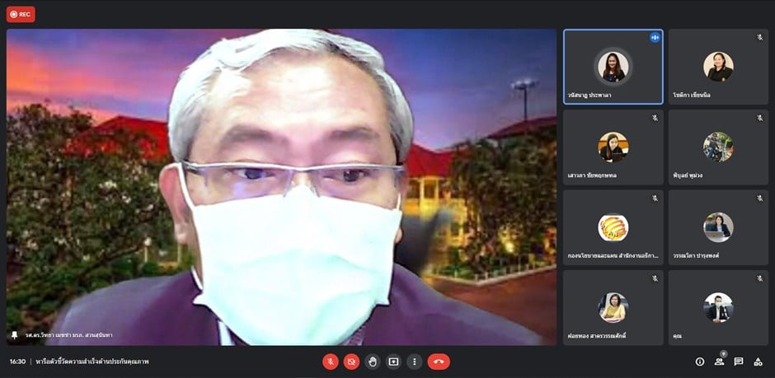Open the meeting details info panel
775x378 pixels.
pyautogui.click(x=700, y=362)
